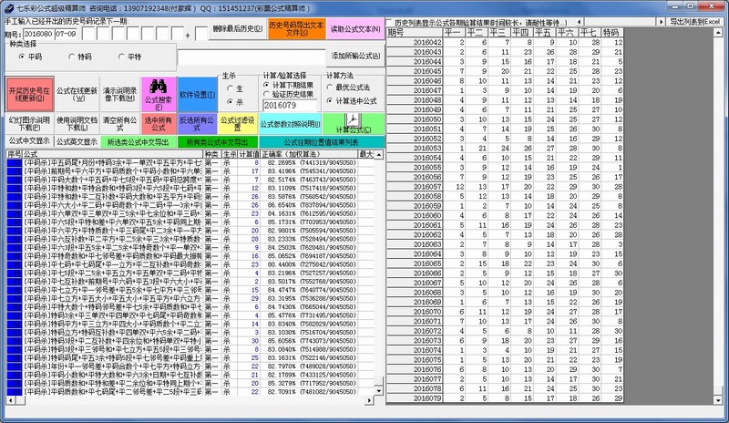Click the orange 历史号码导出文本文件 button

(x=296, y=29)
